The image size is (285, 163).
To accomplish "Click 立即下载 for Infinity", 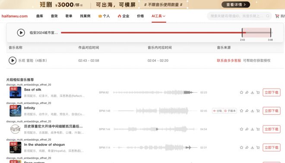I will pyautogui.click(x=271, y=111).
